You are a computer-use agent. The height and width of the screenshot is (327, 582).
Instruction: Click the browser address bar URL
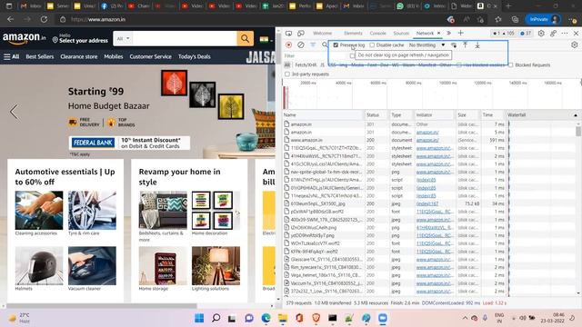click(x=98, y=19)
